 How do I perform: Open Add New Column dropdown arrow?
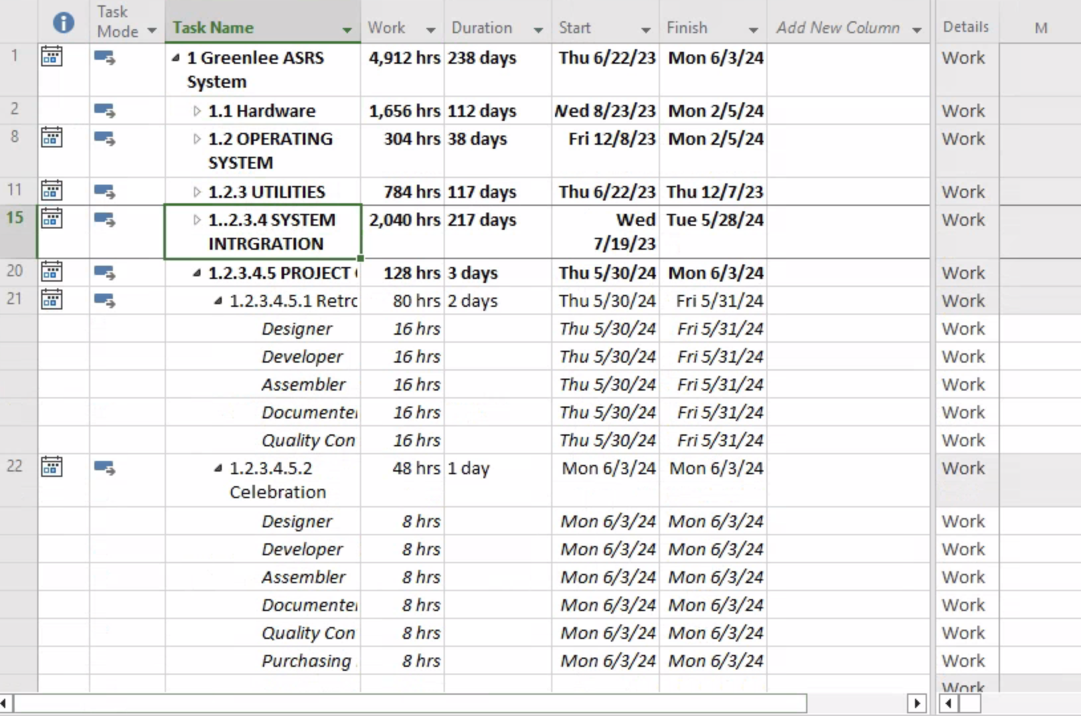pos(917,31)
